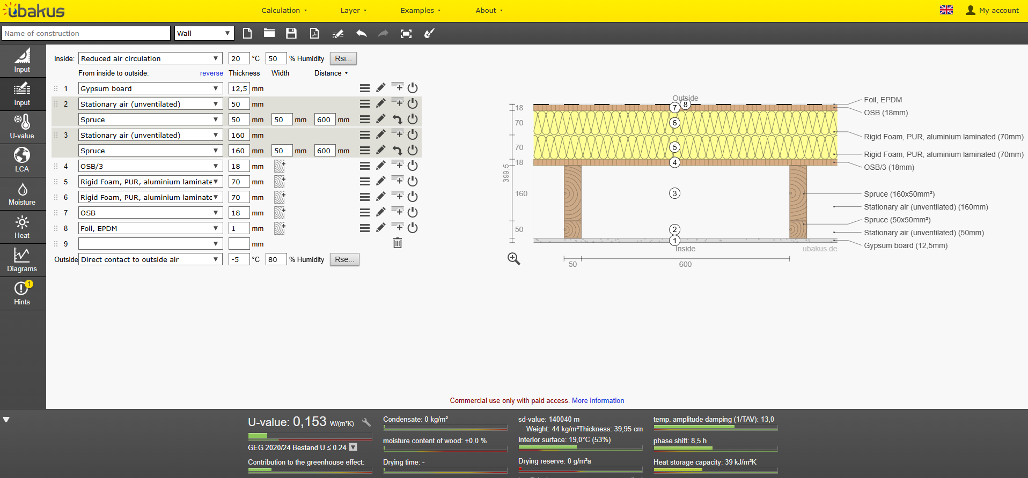Open the LCA globe sidebar icon
This screenshot has height=478, width=1028.
(23, 161)
